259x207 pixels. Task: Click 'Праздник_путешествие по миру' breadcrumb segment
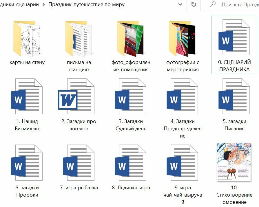click(86, 5)
